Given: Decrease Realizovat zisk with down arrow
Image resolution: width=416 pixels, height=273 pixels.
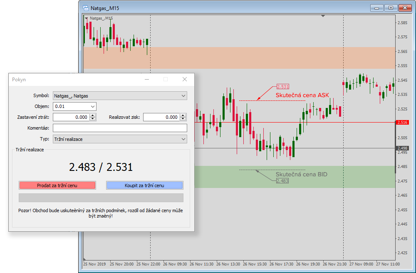Looking at the screenshot, I should tap(183, 119).
